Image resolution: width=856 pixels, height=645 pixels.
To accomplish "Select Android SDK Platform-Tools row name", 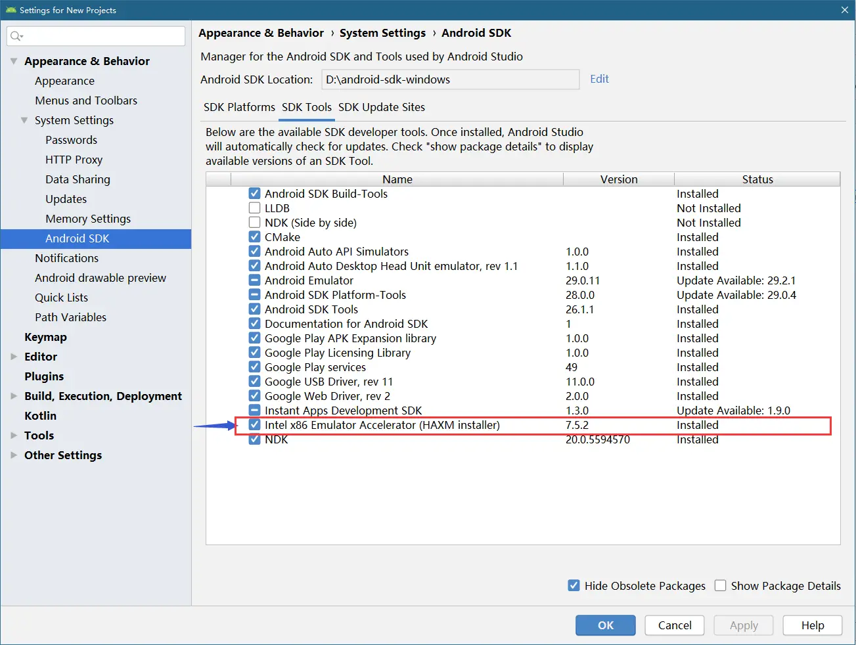I will tap(335, 295).
